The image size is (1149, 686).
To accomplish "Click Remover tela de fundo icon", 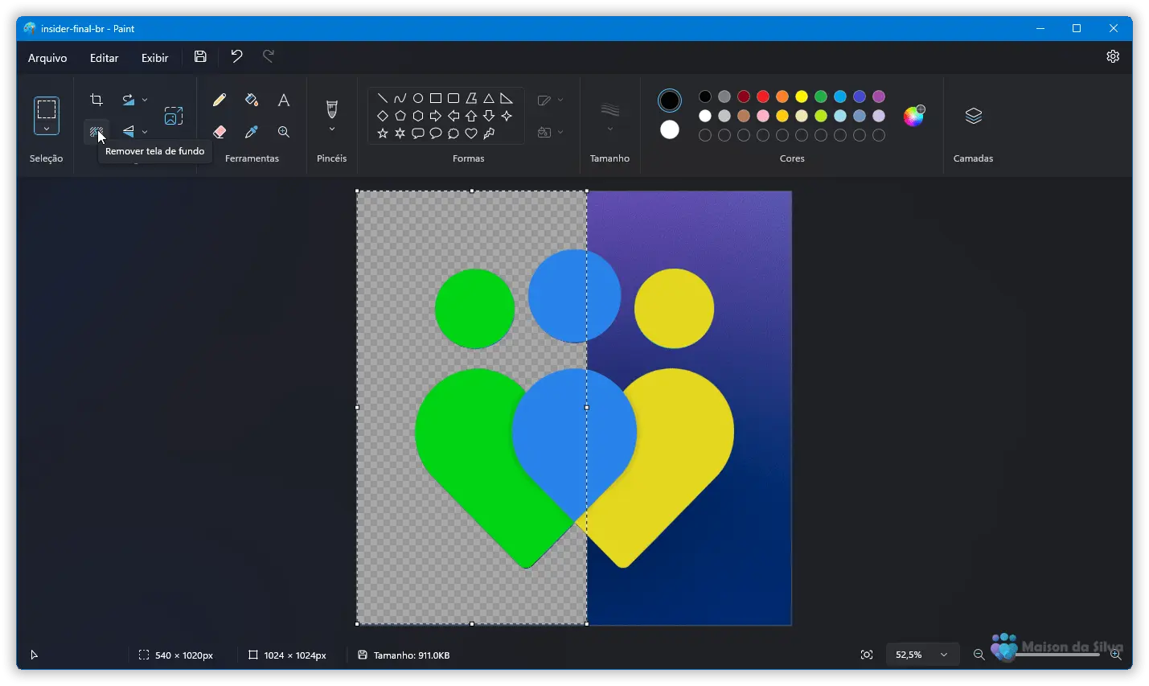I will (x=96, y=132).
